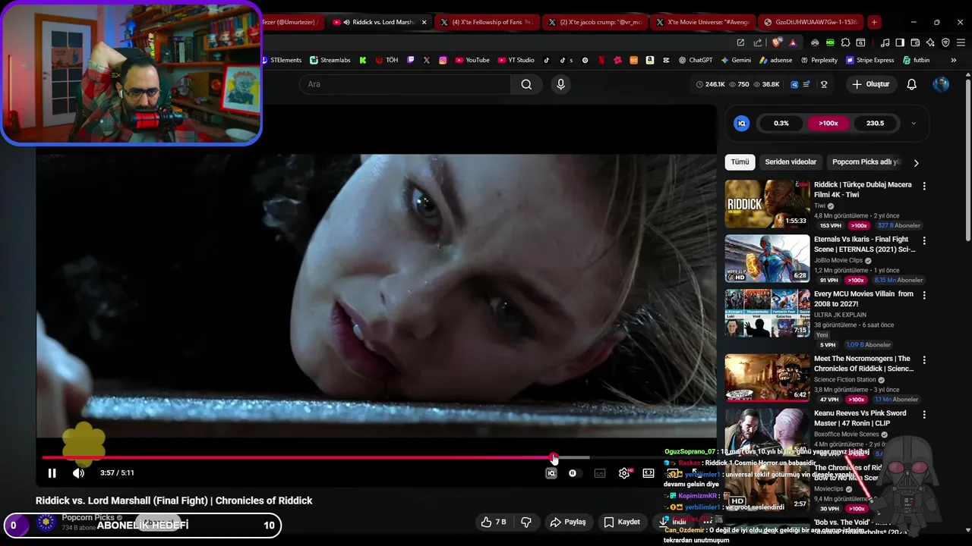Open the Riddick Türkçe Dublaj thumbnail

[x=767, y=204]
